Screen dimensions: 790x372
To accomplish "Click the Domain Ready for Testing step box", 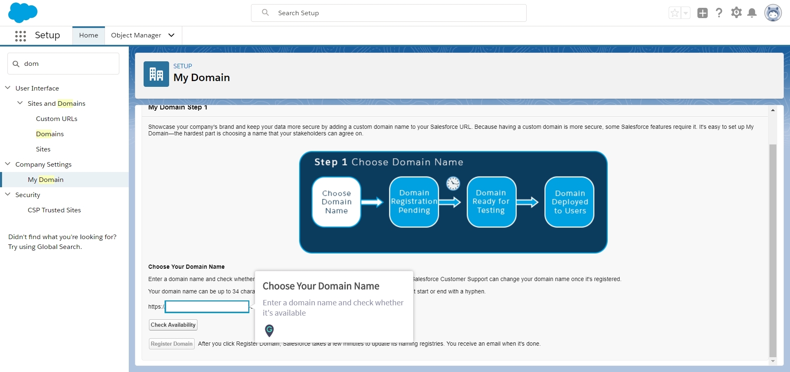I will click(x=491, y=202).
